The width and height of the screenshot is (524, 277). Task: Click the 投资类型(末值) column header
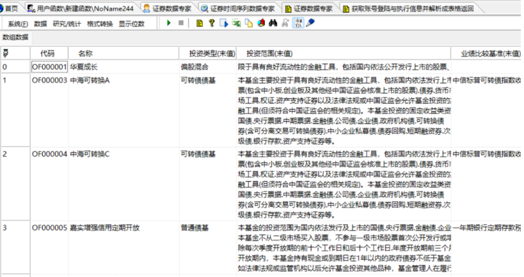(x=208, y=54)
